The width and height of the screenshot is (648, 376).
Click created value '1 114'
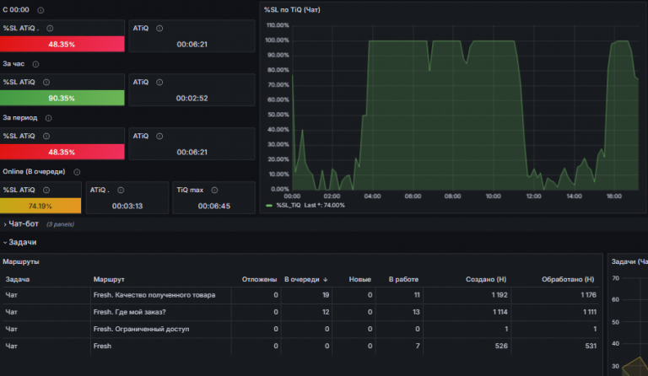coord(500,312)
